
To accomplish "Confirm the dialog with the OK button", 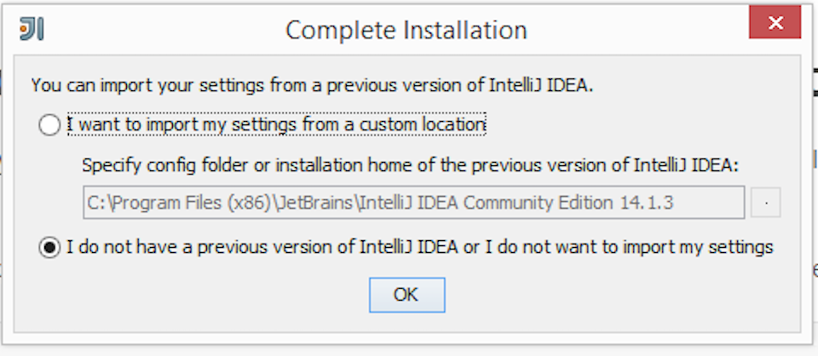I will [407, 295].
